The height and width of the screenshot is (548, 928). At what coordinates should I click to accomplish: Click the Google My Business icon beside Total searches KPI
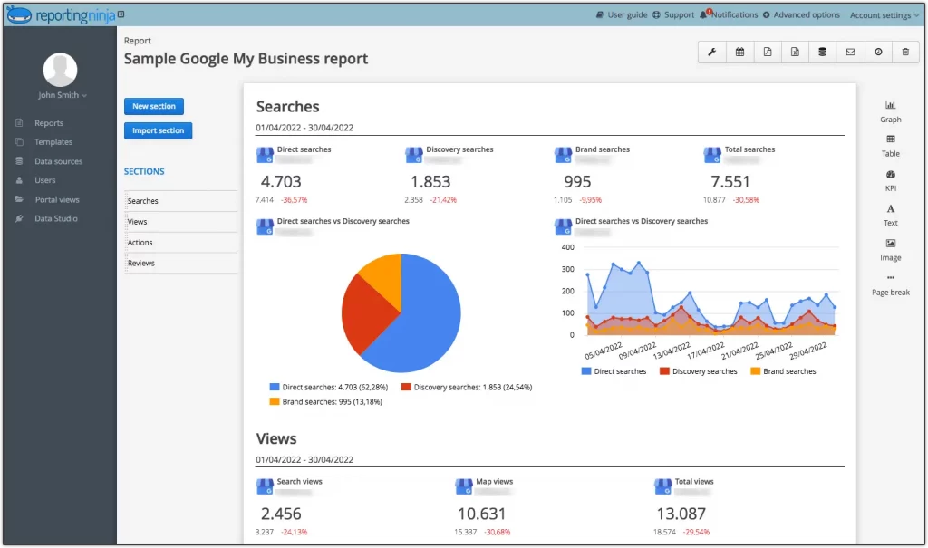click(712, 155)
